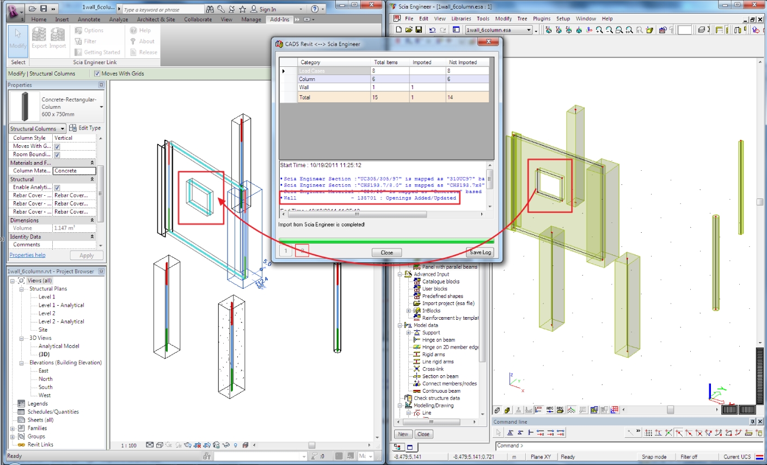The width and height of the screenshot is (767, 465).
Task: Click Apply button in Revit Properties
Action: (x=86, y=255)
